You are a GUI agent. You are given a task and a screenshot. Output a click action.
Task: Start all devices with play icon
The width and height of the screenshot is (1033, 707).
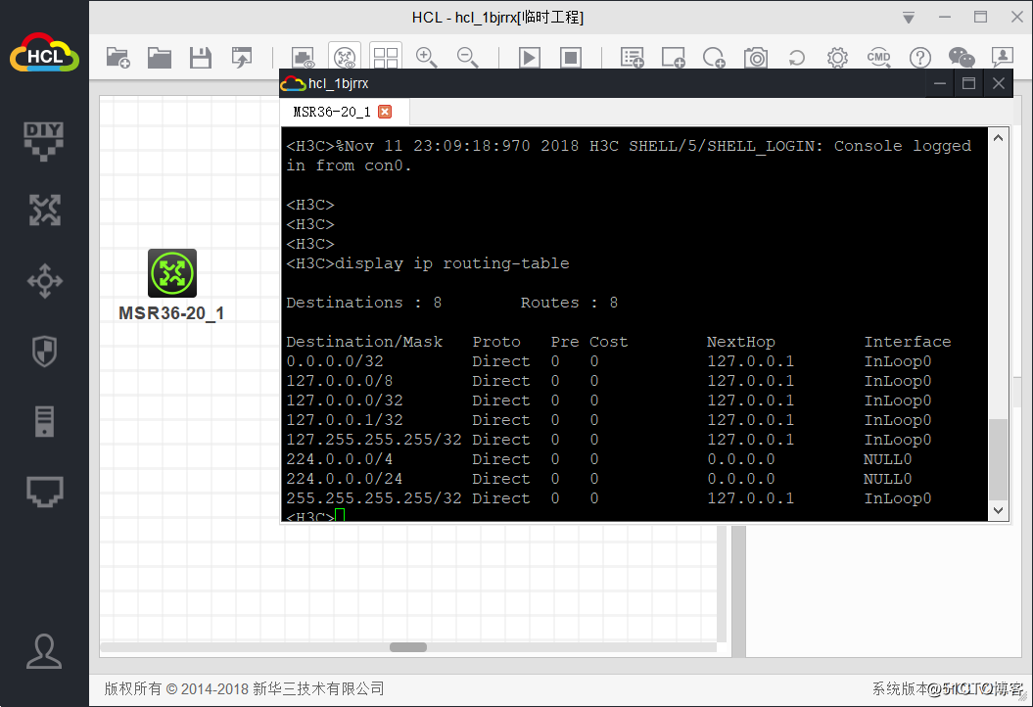coord(530,58)
